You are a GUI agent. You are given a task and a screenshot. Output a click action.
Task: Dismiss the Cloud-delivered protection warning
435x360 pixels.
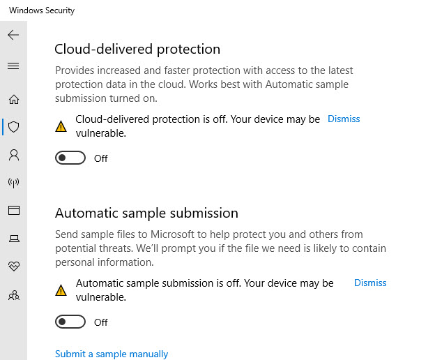(x=344, y=119)
